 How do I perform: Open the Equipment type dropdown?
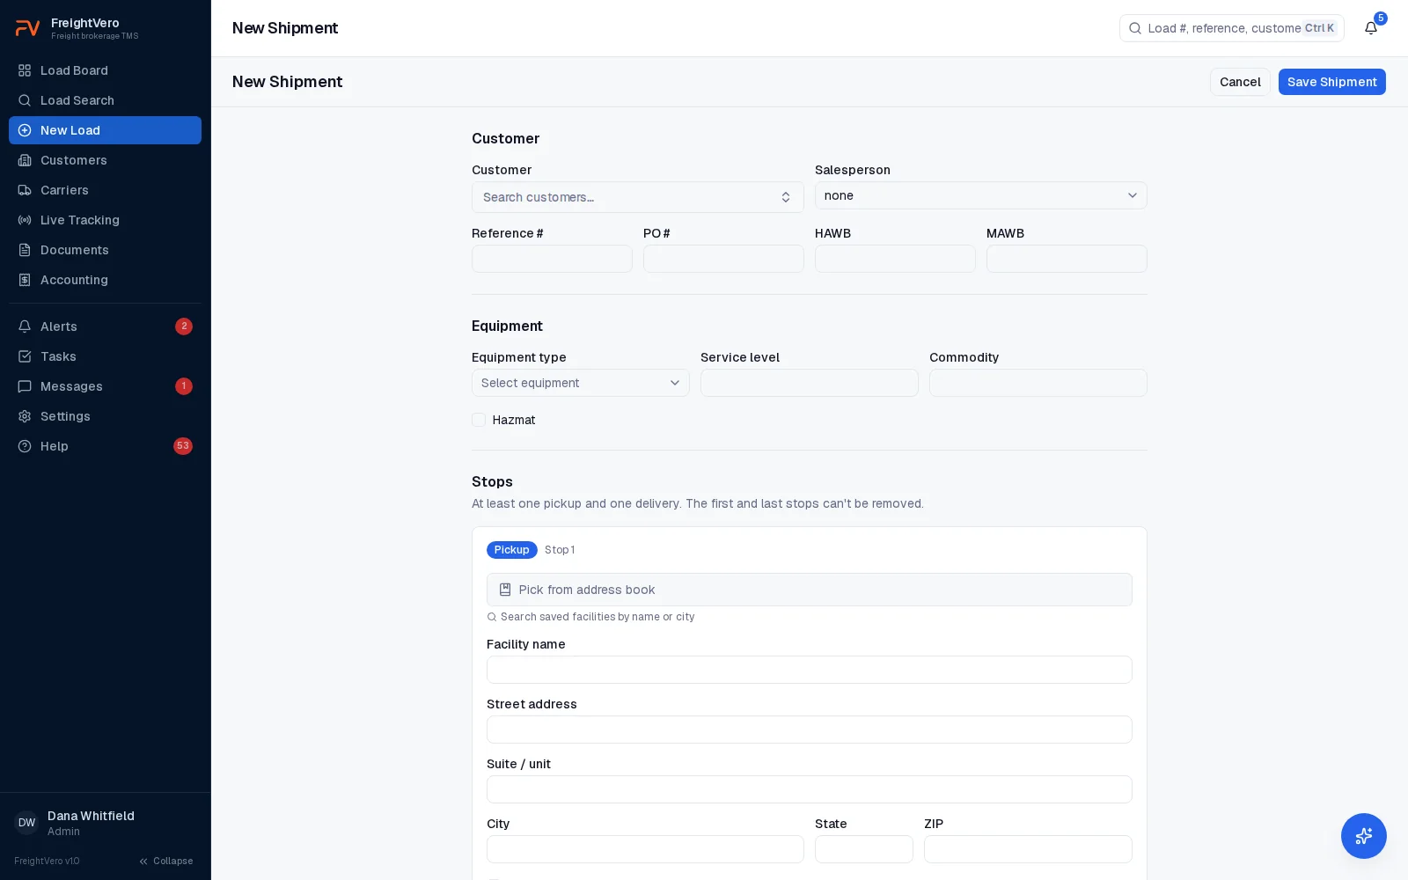[x=581, y=383]
